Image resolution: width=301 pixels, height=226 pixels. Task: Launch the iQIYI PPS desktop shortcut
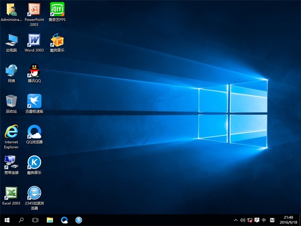coord(57,9)
